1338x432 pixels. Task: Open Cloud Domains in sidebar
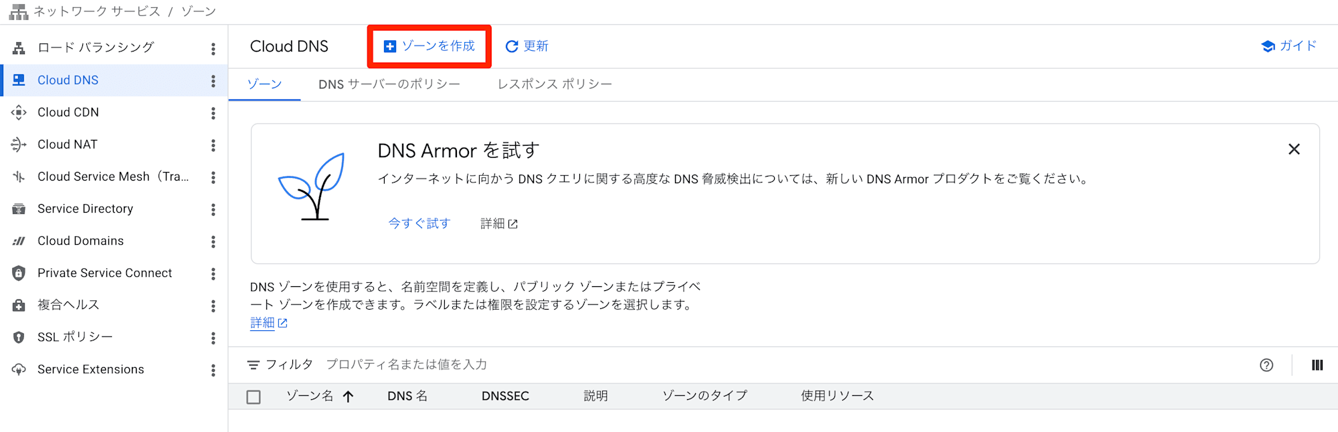80,241
